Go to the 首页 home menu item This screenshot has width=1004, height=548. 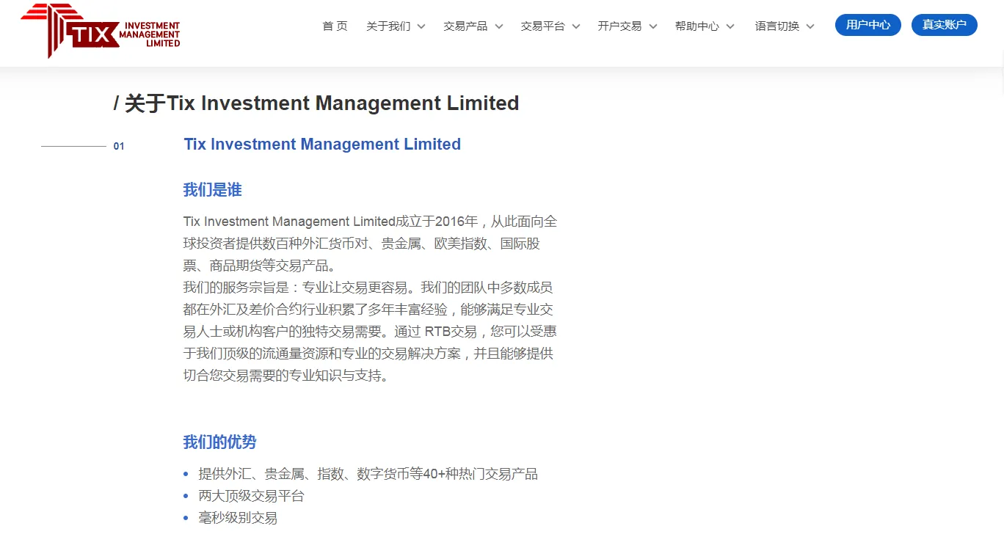point(335,26)
